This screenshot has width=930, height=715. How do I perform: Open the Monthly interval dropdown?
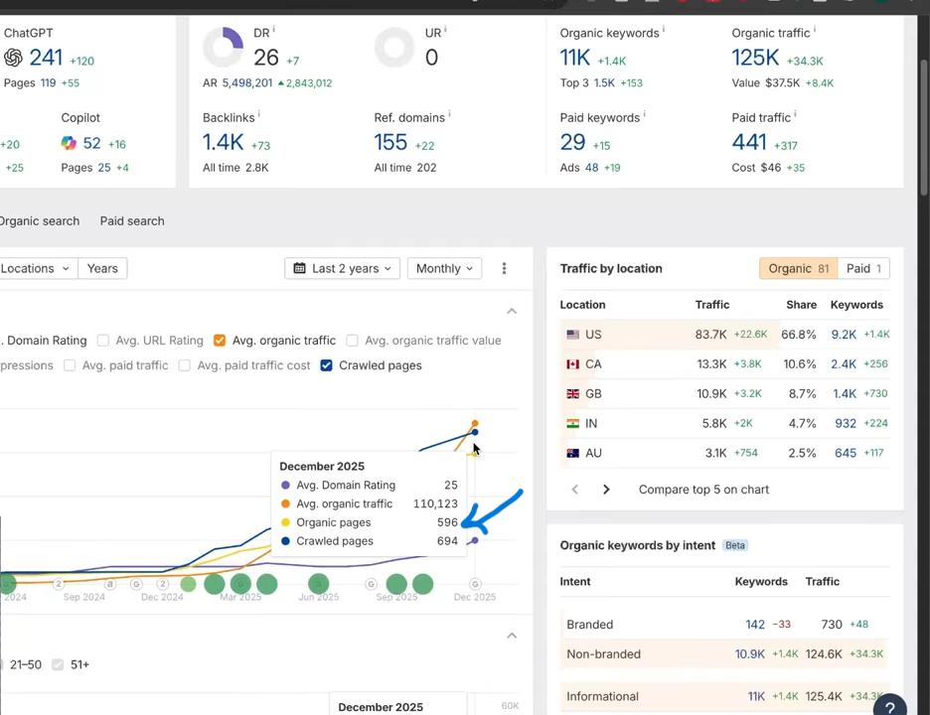point(444,268)
